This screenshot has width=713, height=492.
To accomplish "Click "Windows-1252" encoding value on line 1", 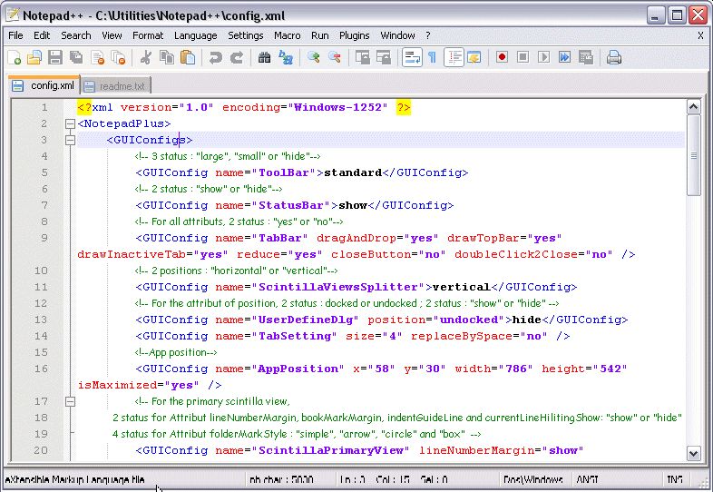I will point(337,107).
